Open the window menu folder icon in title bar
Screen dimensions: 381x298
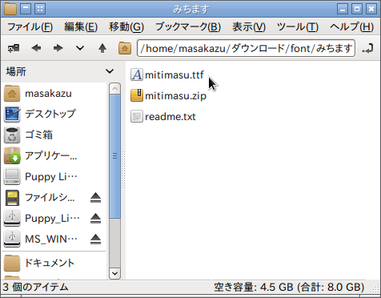pyautogui.click(x=10, y=9)
